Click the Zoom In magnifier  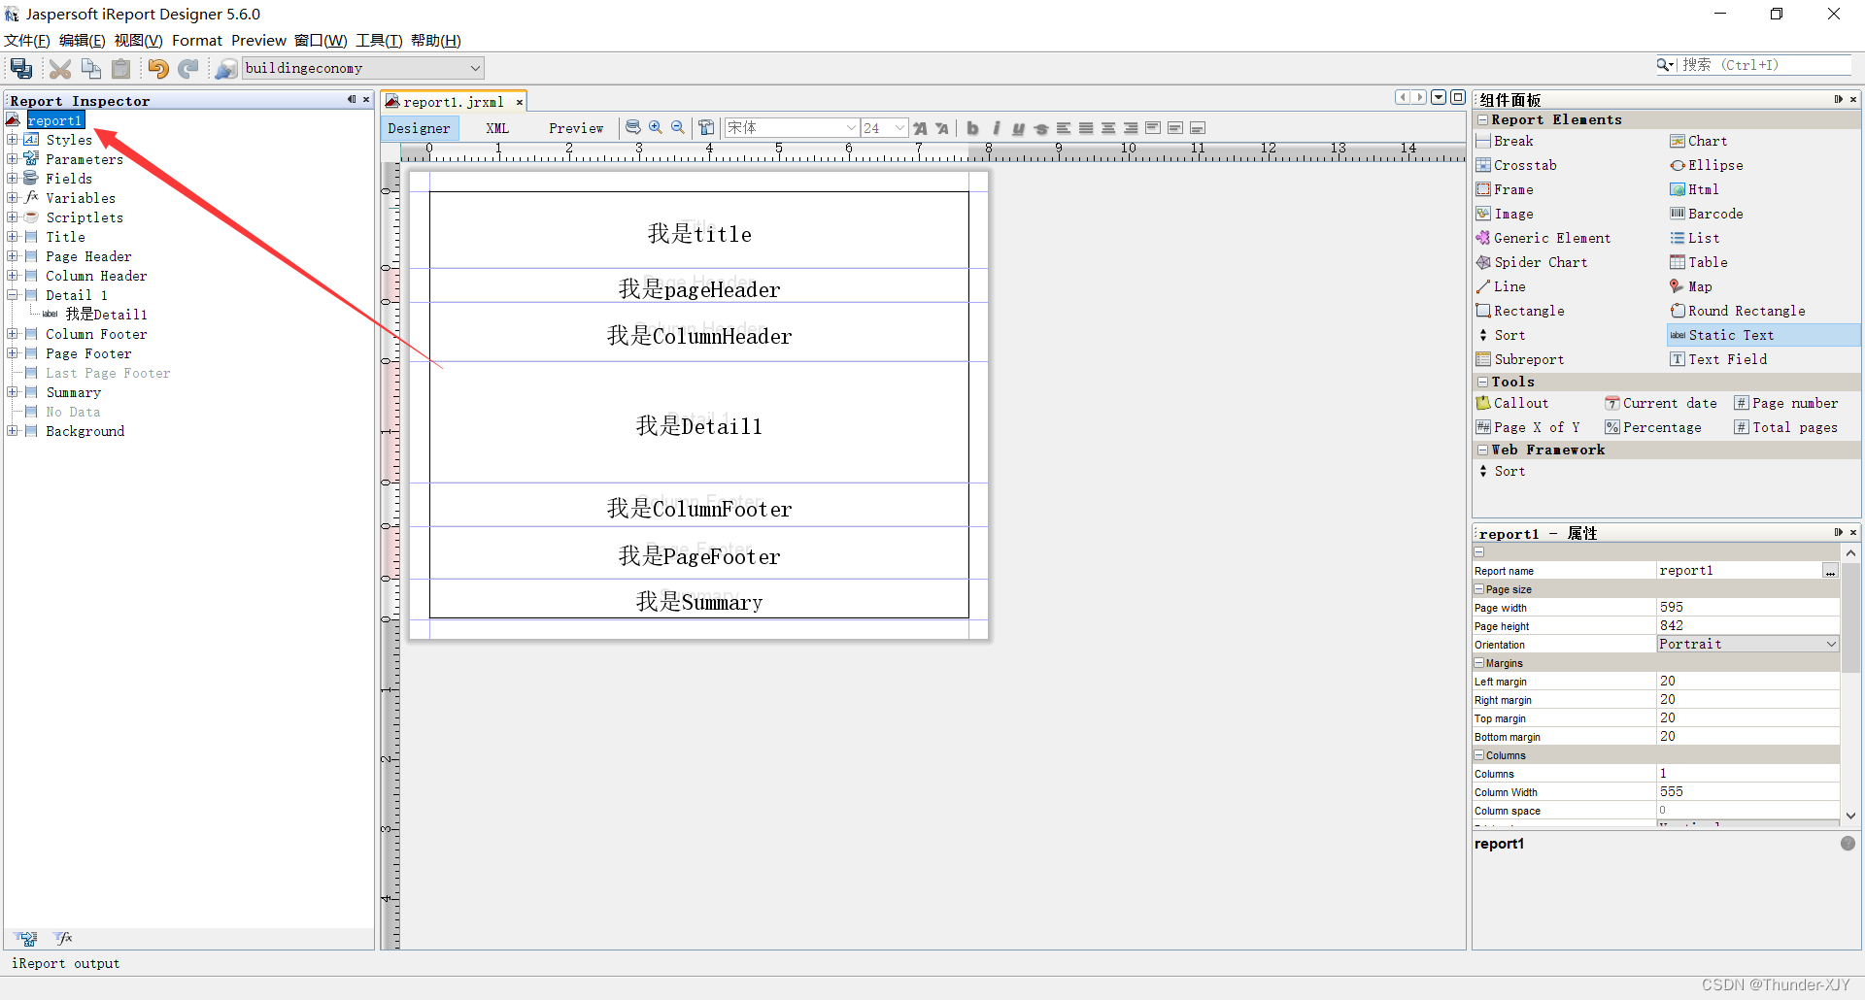coord(656,127)
